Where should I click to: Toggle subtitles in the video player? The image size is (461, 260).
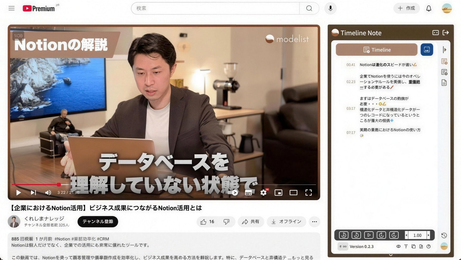248,193
